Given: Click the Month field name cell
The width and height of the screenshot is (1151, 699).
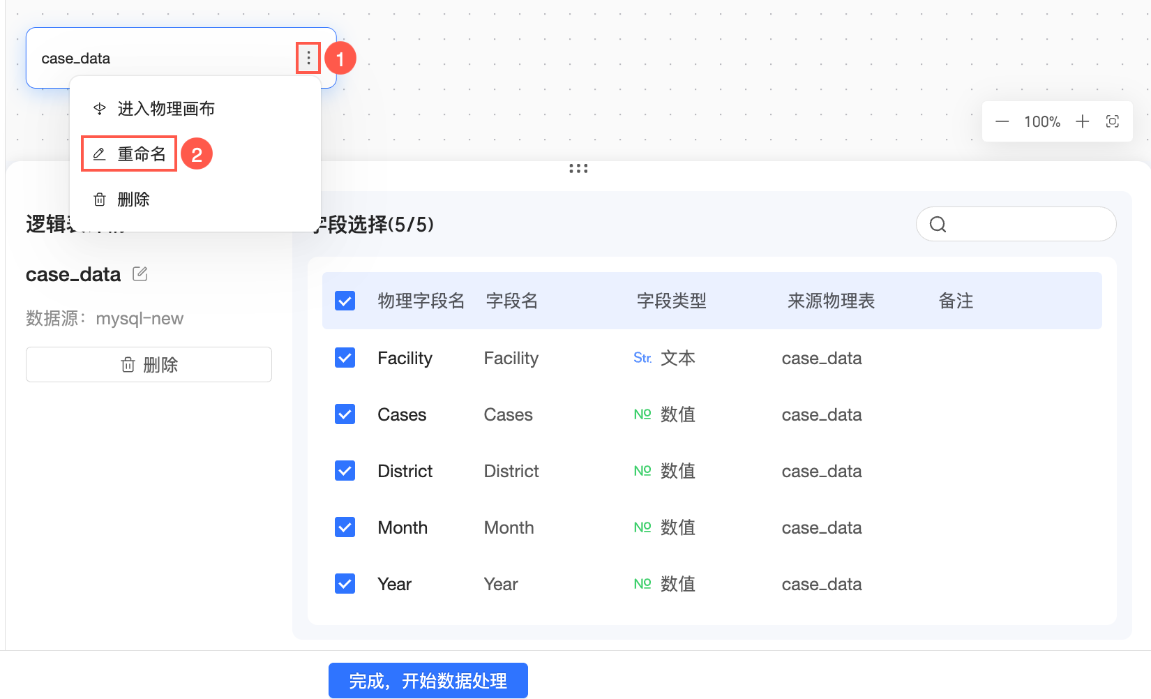Looking at the screenshot, I should (509, 527).
